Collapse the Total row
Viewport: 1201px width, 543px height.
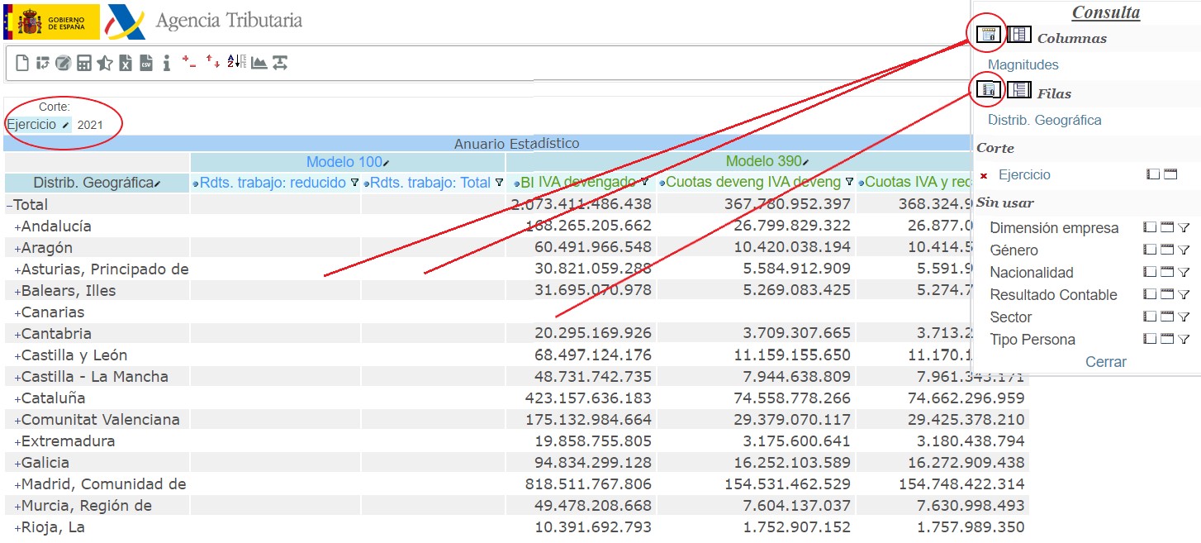pyautogui.click(x=9, y=205)
